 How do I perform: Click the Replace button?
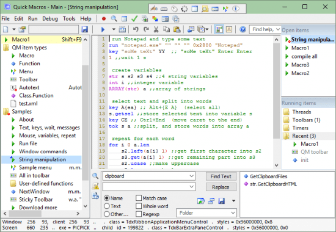[221, 187]
